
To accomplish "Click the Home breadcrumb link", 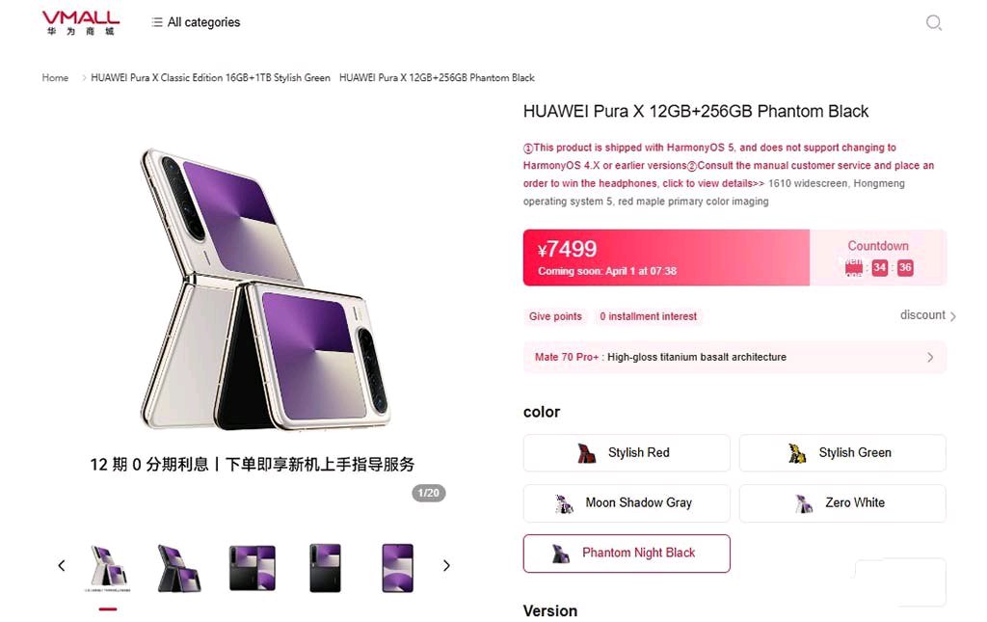I will (55, 77).
